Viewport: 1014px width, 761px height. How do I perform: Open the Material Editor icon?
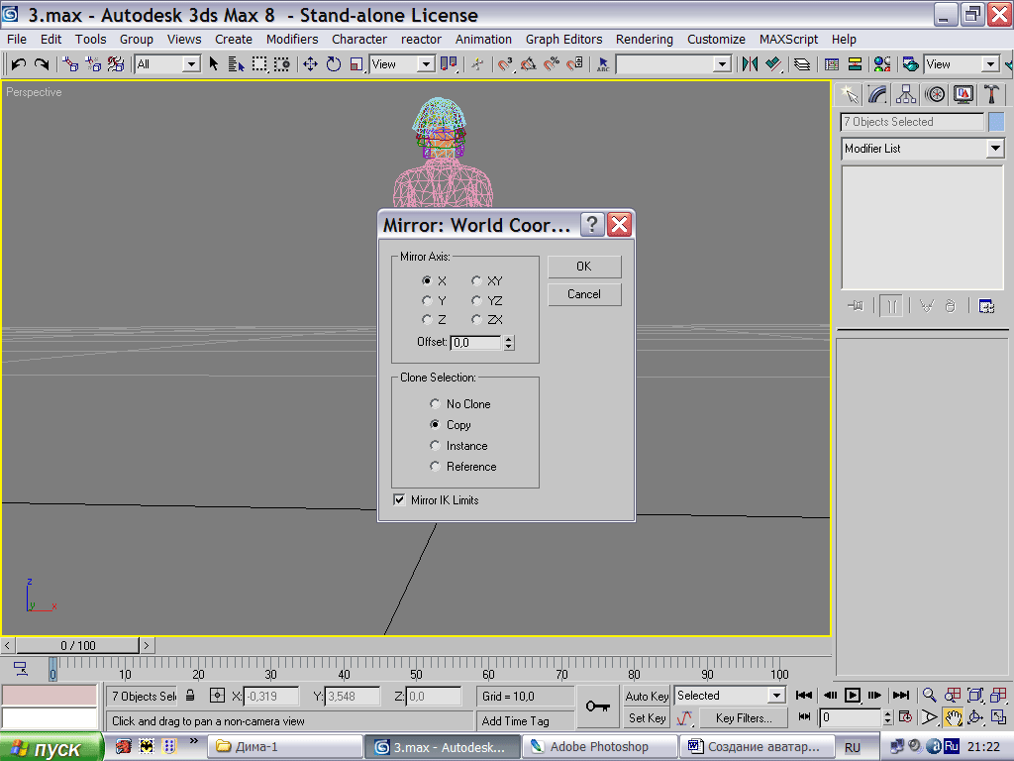point(882,64)
